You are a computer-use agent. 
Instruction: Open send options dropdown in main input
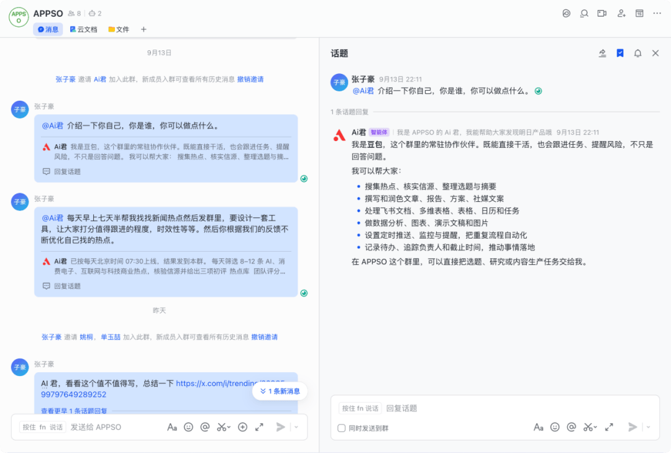pyautogui.click(x=296, y=427)
